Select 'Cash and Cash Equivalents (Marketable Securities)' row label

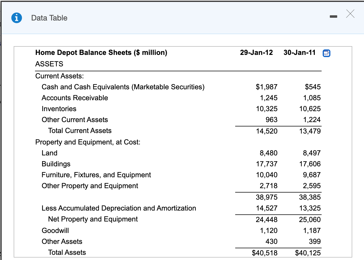tap(123, 87)
